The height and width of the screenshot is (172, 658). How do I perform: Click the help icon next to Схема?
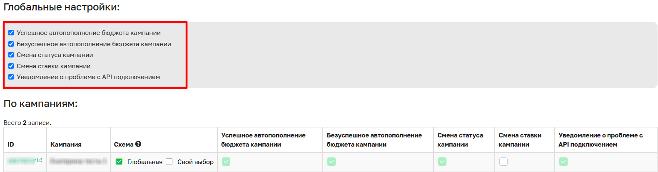(138, 144)
